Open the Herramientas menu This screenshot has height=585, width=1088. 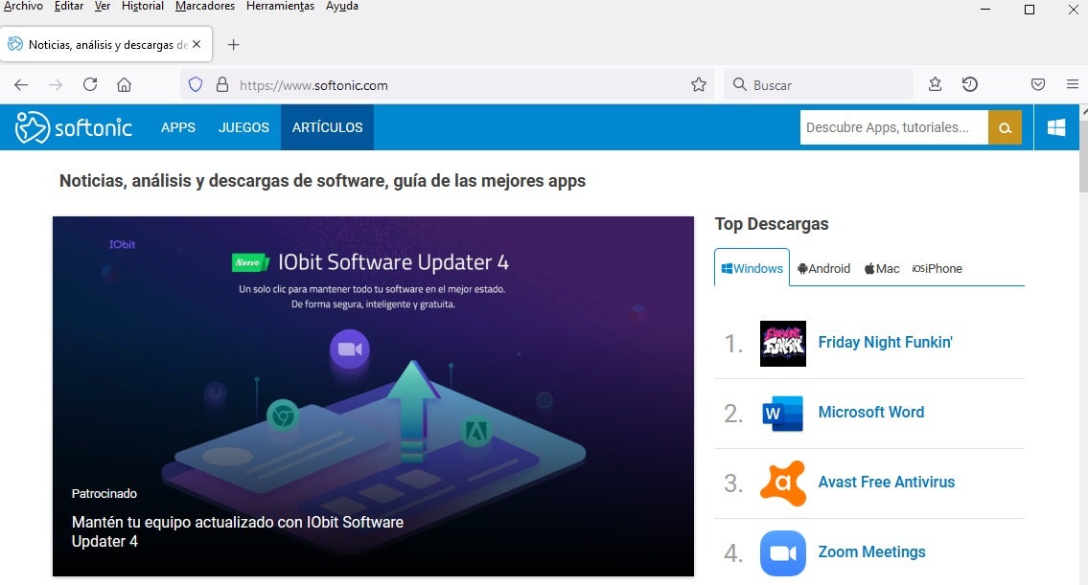[280, 7]
